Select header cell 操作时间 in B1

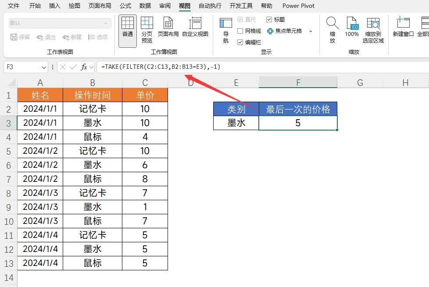[93, 95]
